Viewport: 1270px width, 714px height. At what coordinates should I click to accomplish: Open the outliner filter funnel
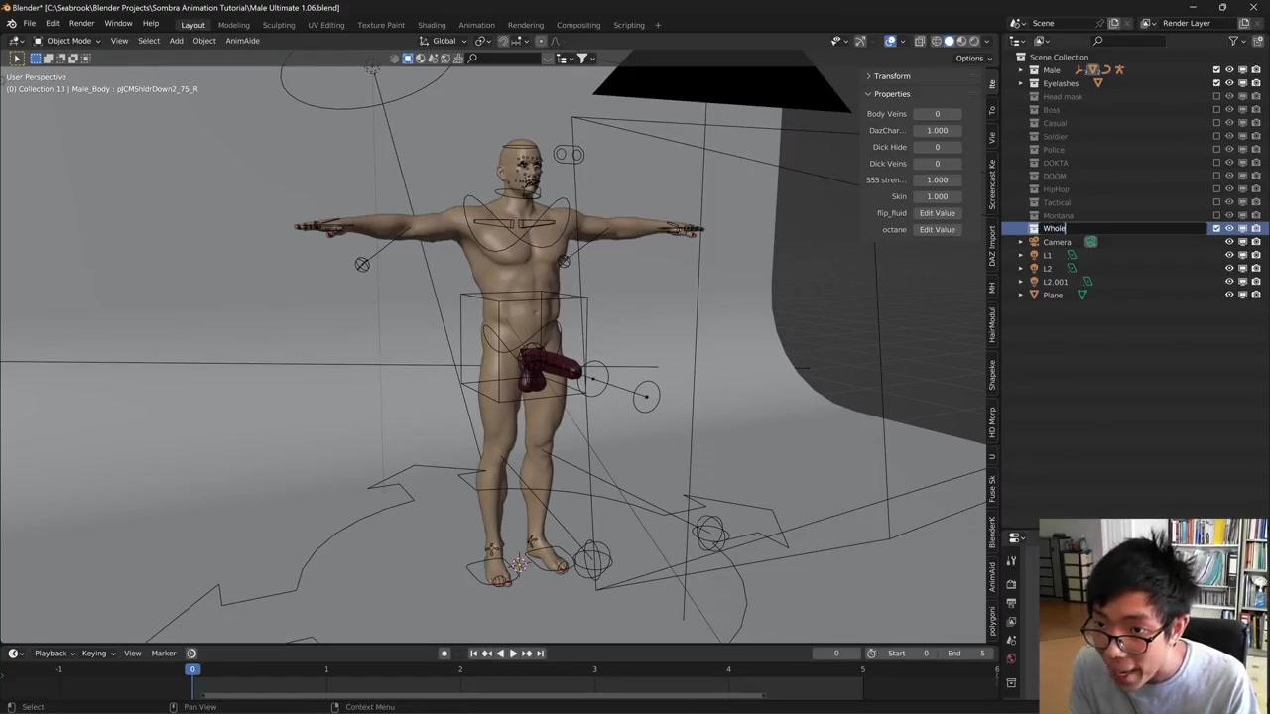coord(1233,41)
